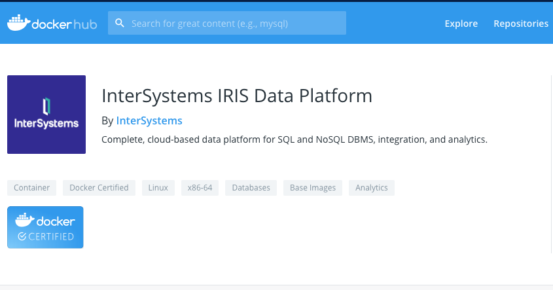The image size is (553, 290).
Task: Click the magnifying glass search icon
Action: pos(119,24)
